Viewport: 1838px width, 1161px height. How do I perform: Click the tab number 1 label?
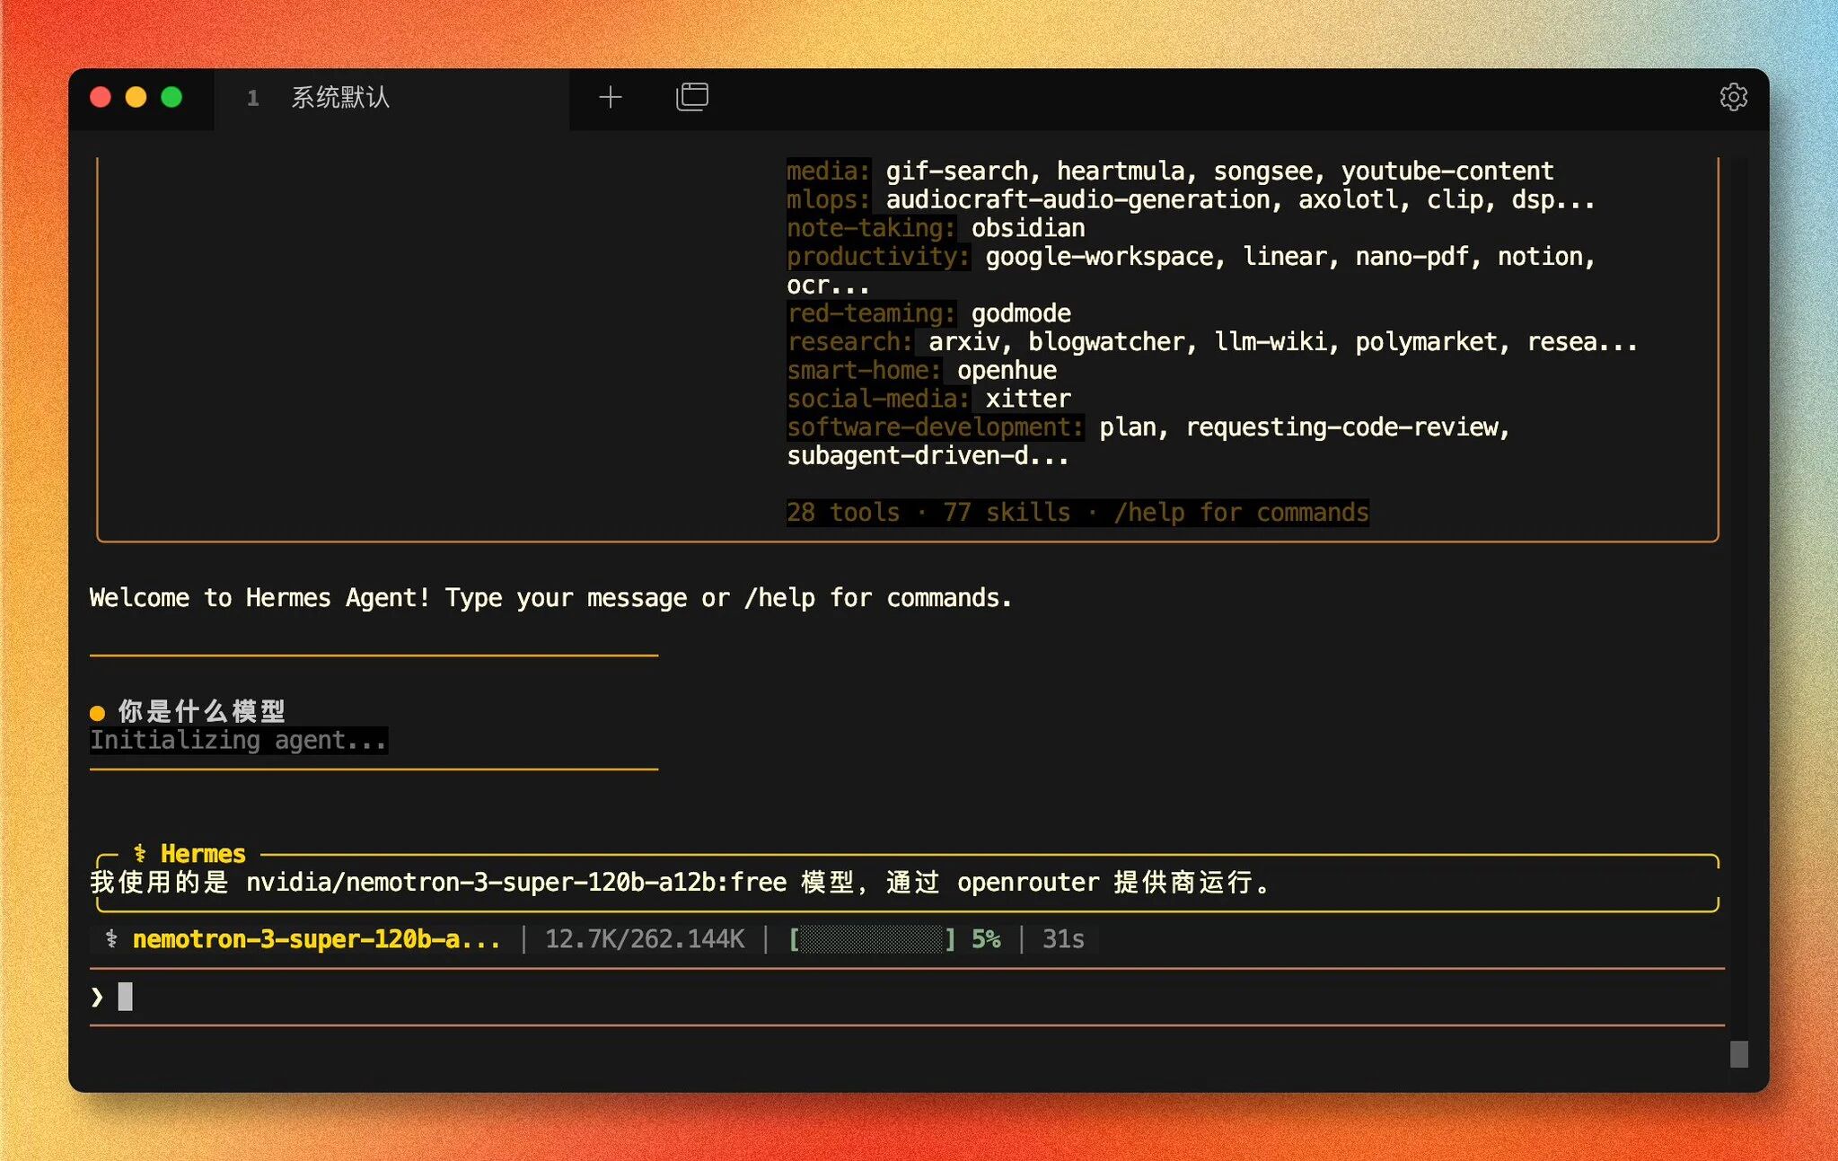(x=252, y=98)
